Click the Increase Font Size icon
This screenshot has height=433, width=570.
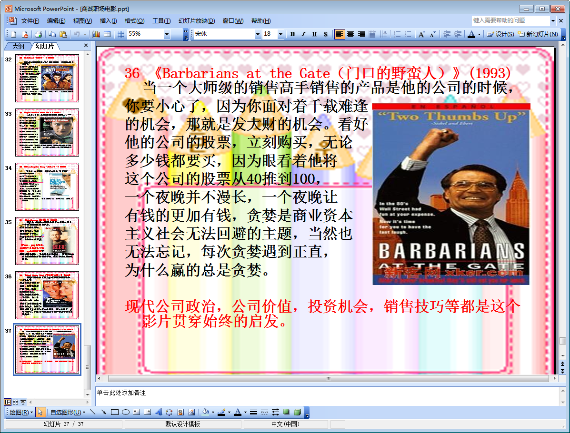click(x=421, y=34)
